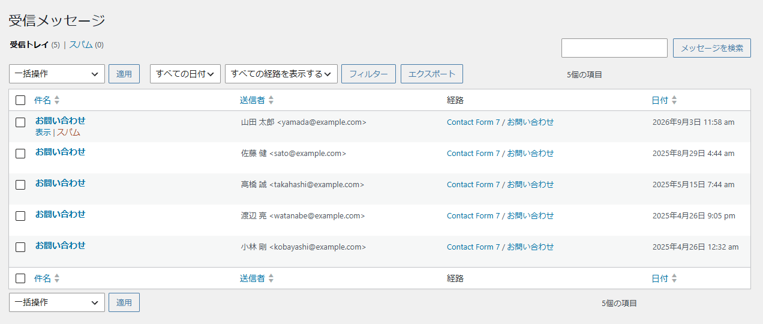Click sender 山田 太郎 <yamada@example.com>

304,122
